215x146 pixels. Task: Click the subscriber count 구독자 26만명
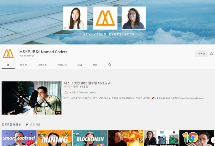26,56
